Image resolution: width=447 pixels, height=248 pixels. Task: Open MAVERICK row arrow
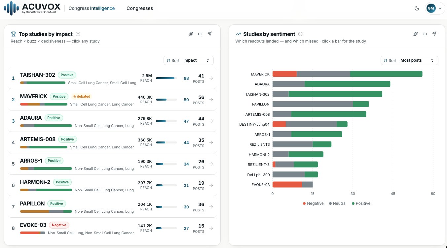pos(211,100)
